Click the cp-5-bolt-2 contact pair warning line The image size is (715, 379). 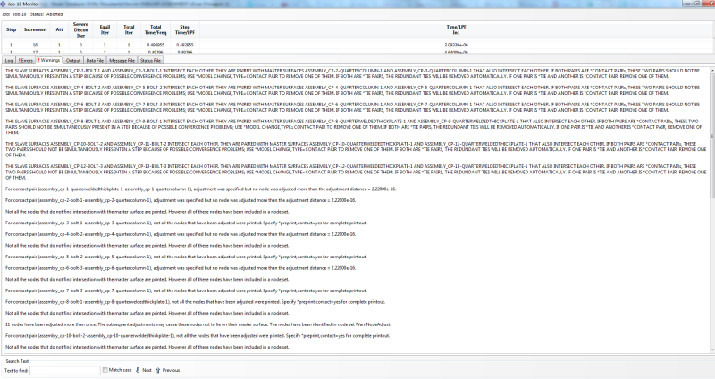186,257
